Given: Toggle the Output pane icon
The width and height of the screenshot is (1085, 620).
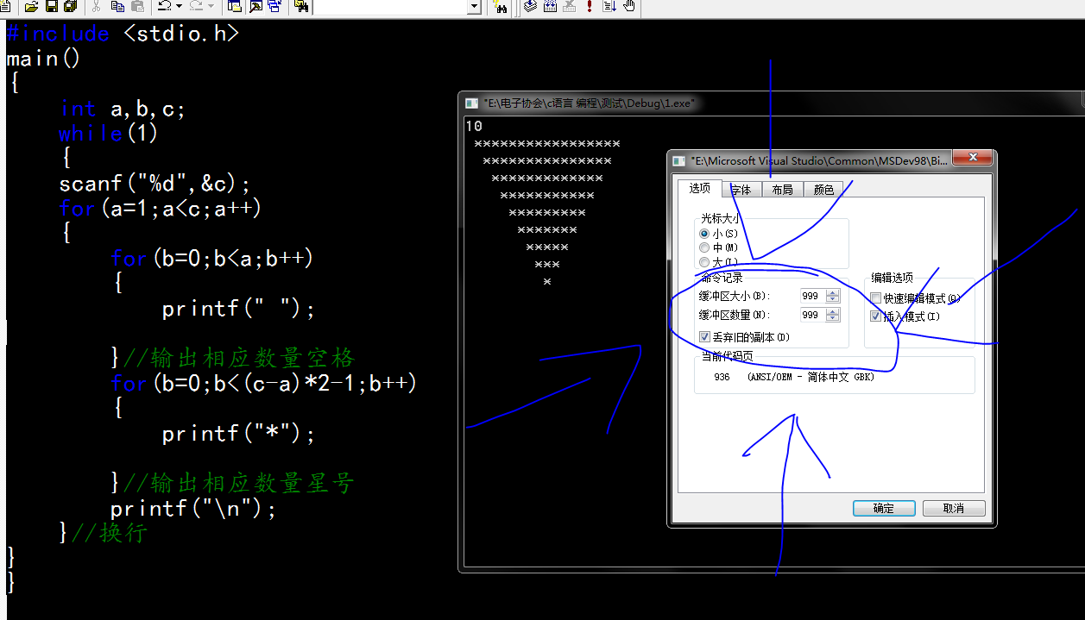Looking at the screenshot, I should coord(255,7).
